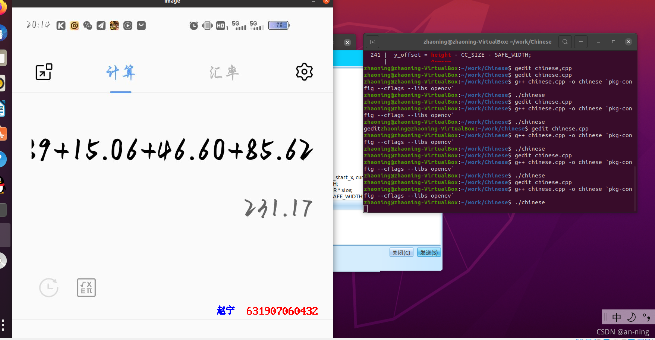Close the tab behind the image window

[347, 42]
